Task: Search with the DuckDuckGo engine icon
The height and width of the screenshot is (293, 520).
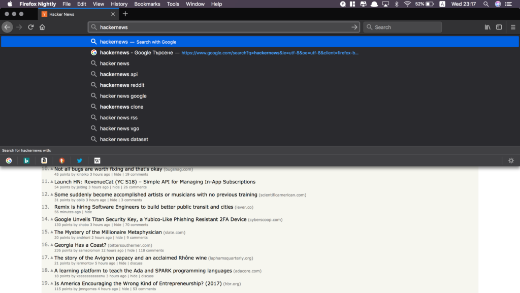Action: tap(61, 160)
